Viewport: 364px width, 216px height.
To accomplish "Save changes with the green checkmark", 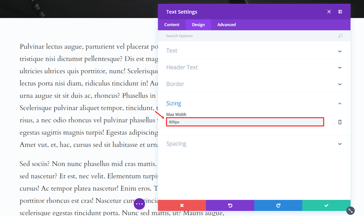I will [326, 205].
